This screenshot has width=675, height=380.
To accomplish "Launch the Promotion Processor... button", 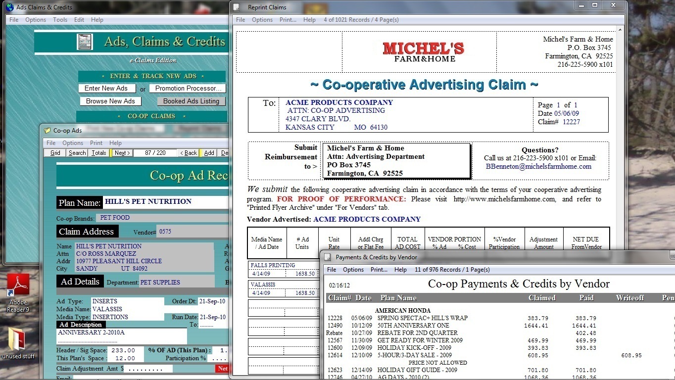I will [x=188, y=89].
